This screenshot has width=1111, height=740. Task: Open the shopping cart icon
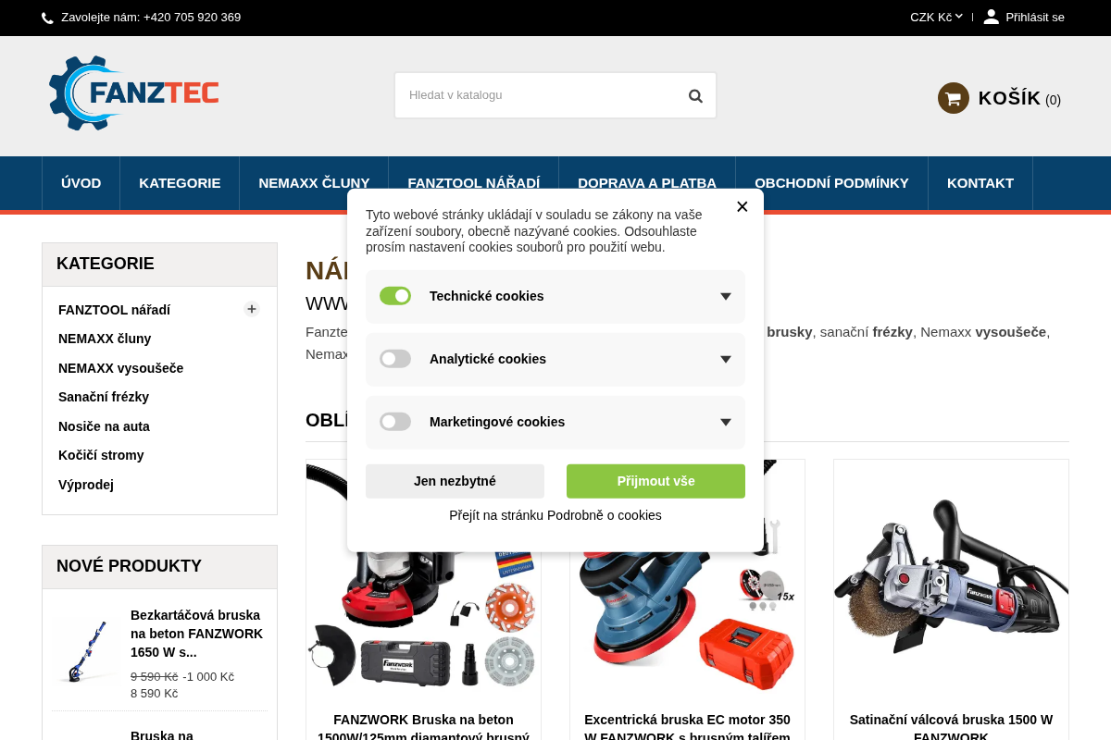tap(953, 98)
